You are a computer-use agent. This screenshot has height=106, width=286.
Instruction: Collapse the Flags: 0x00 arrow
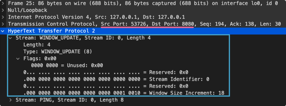(x=18, y=58)
